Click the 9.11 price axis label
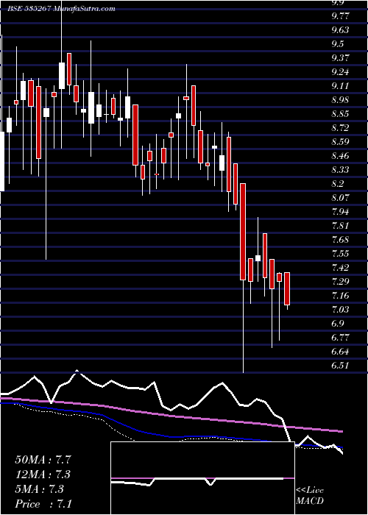 click(x=340, y=86)
